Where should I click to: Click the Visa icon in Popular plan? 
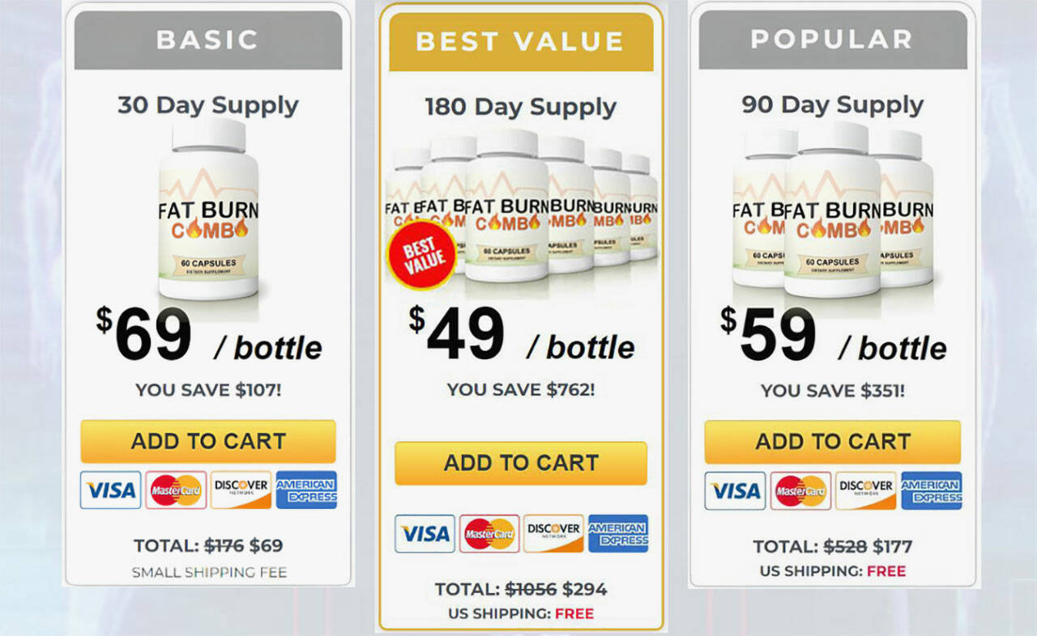(735, 490)
